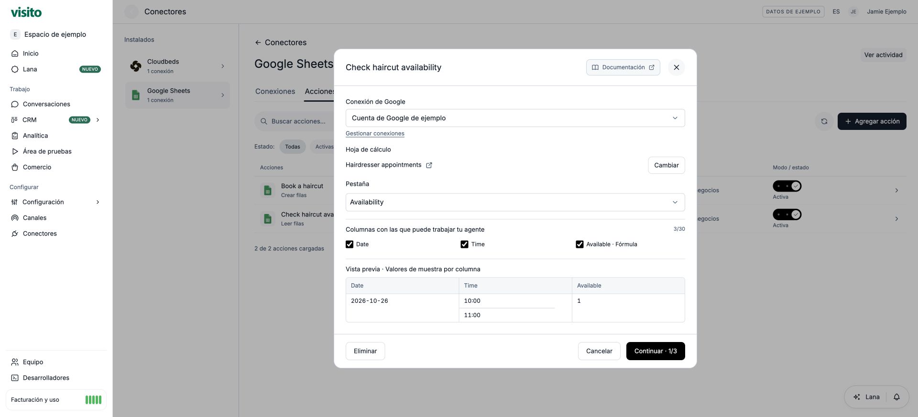Image resolution: width=918 pixels, height=417 pixels.
Task: Click the Buscar acciones search field
Action: (295, 121)
